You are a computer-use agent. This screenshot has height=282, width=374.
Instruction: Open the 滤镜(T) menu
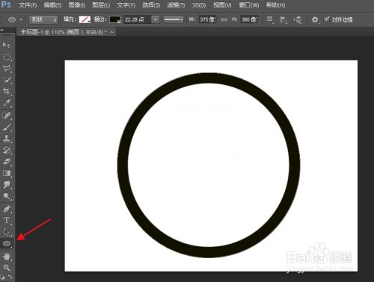(176, 5)
